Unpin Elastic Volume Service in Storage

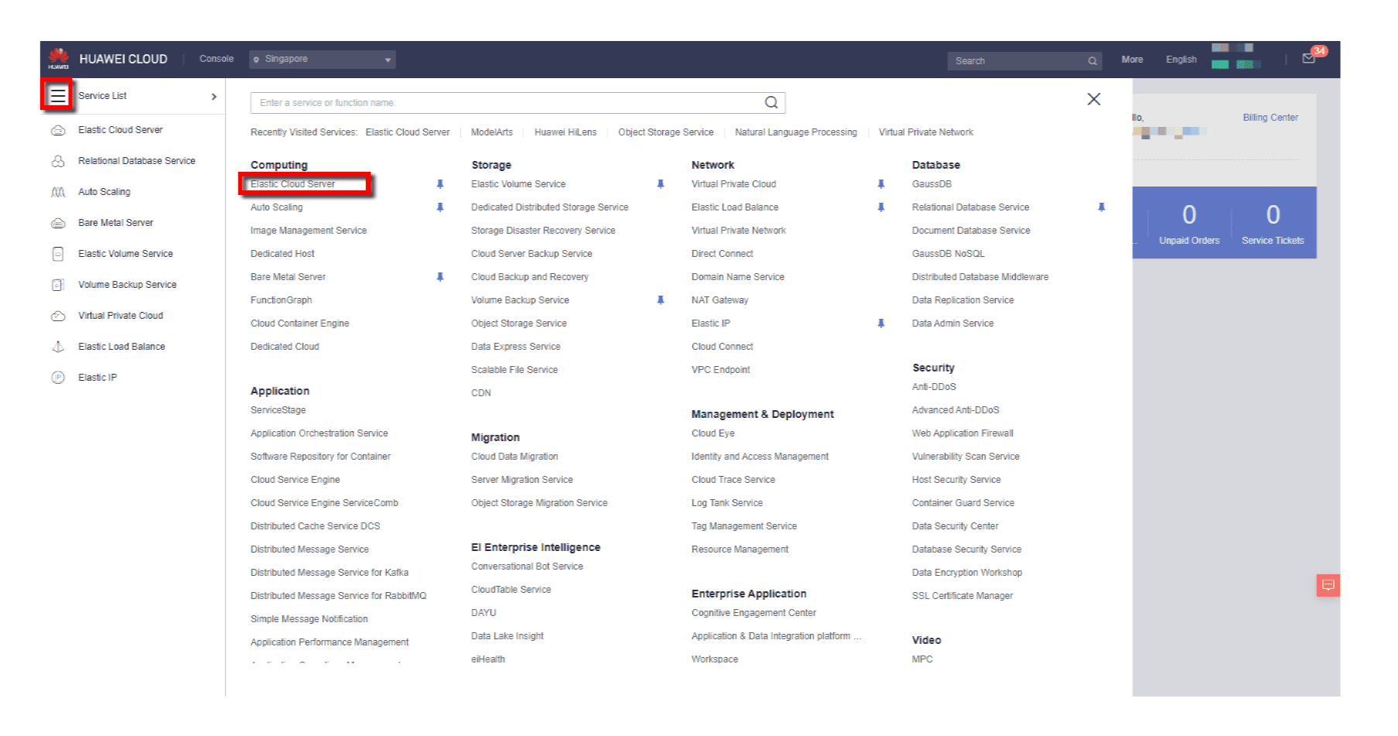pyautogui.click(x=661, y=184)
